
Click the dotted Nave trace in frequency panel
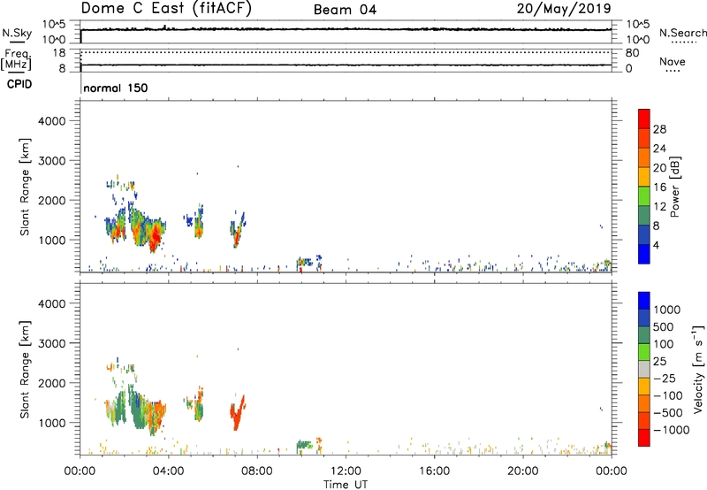346,52
